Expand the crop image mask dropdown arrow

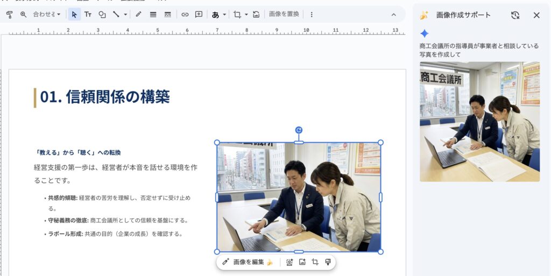[246, 15]
